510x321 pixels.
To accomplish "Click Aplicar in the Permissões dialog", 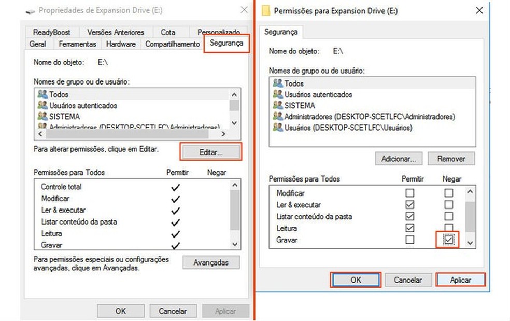I will pos(460,280).
